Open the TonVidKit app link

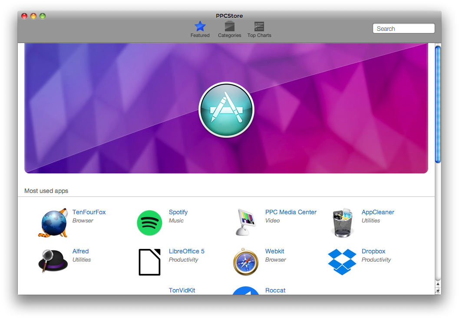coord(182,290)
